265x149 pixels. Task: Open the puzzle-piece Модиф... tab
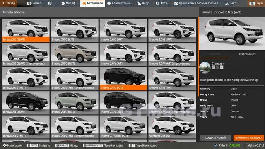(x=70, y=3)
